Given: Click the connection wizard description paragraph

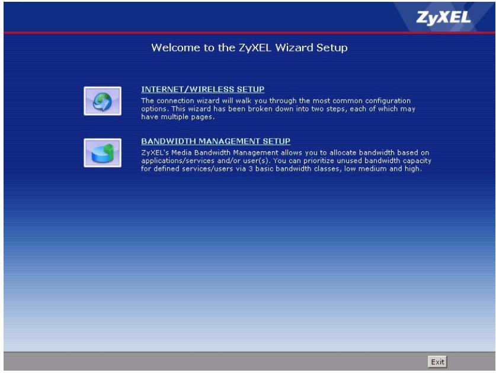Looking at the screenshot, I should click(x=278, y=109).
